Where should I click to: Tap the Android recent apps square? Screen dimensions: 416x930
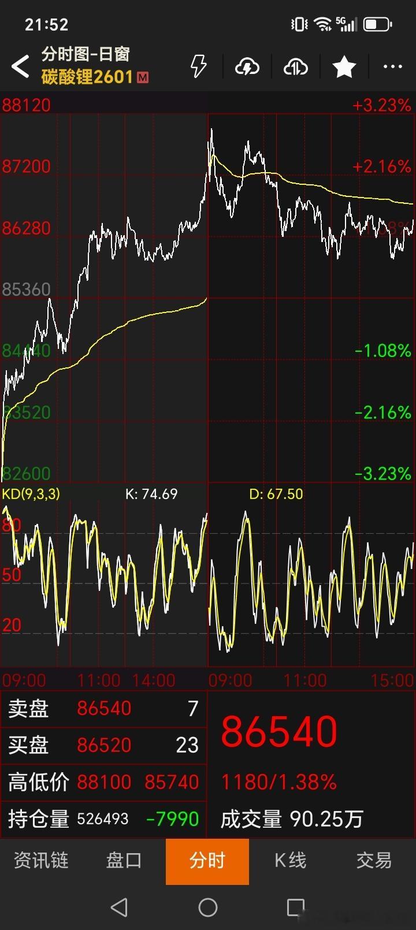(x=296, y=907)
